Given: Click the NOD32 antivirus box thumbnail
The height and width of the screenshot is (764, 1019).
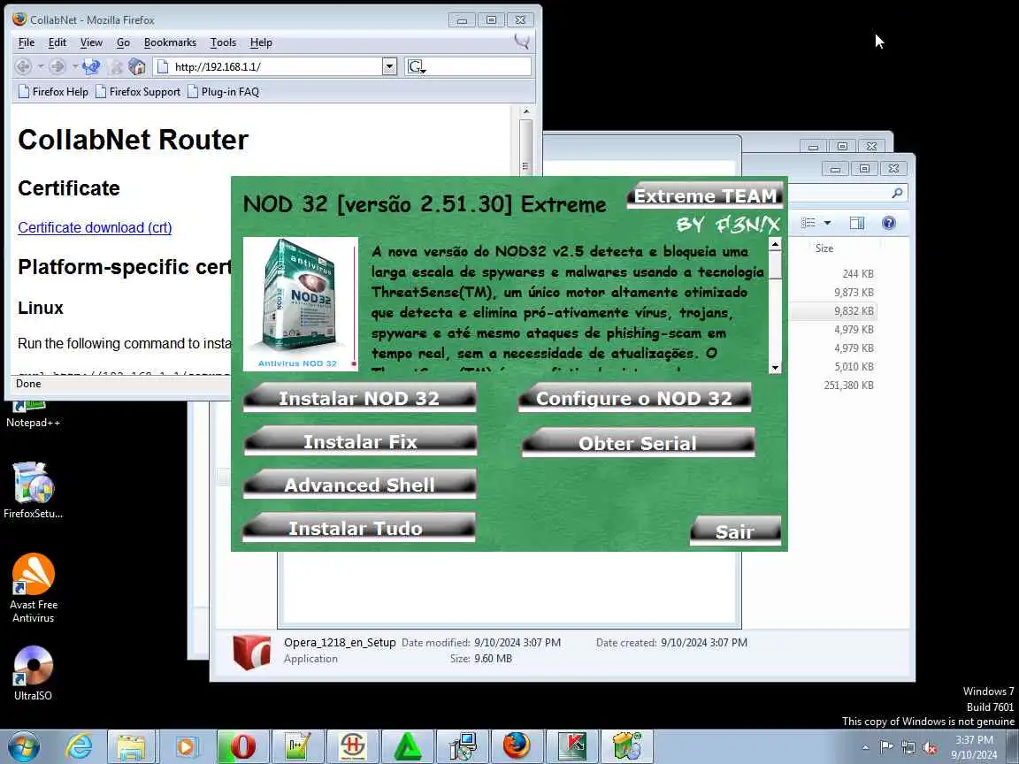Looking at the screenshot, I should click(x=300, y=304).
